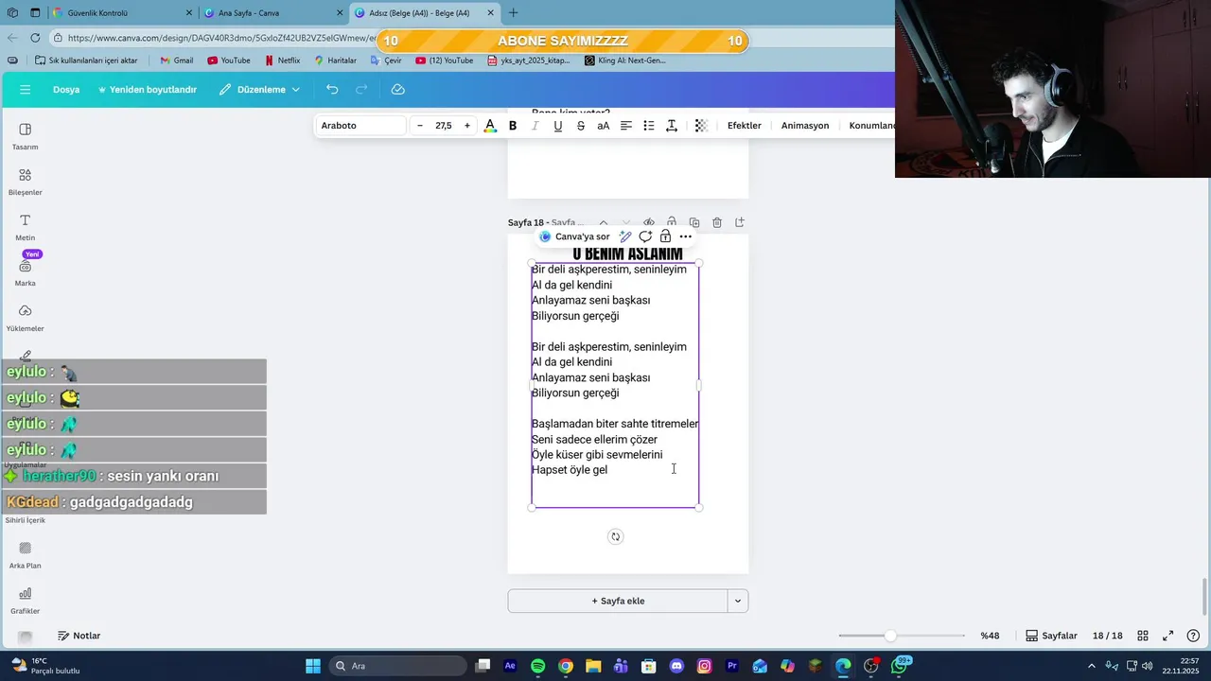
Task: Lock page 18
Action: coord(672,223)
